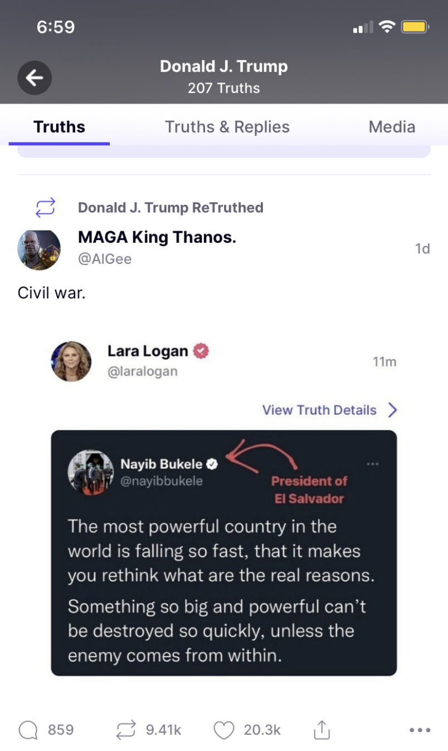The width and height of the screenshot is (448, 751).
Task: Tap MAGA King Thanos profile avatar
Action: coord(39,250)
